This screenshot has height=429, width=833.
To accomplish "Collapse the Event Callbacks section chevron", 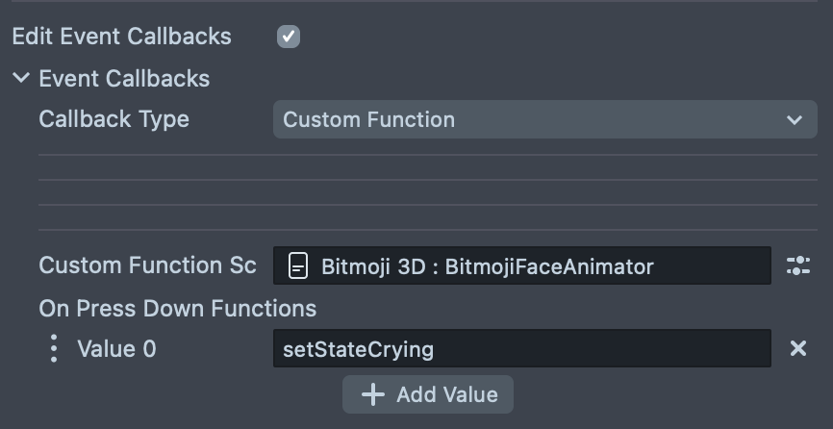I will point(21,78).
